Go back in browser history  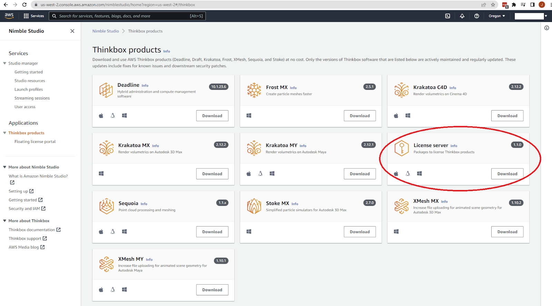6,5
